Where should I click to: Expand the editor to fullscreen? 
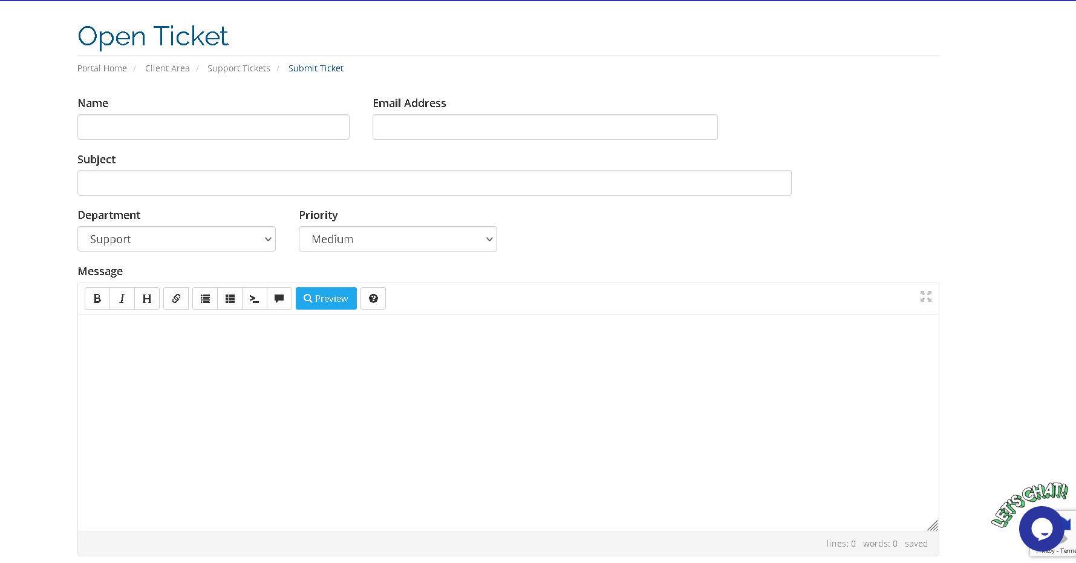(x=925, y=296)
